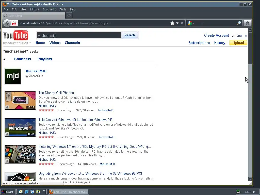Click star rating of Windows NT video

pyautogui.click(x=46, y=164)
